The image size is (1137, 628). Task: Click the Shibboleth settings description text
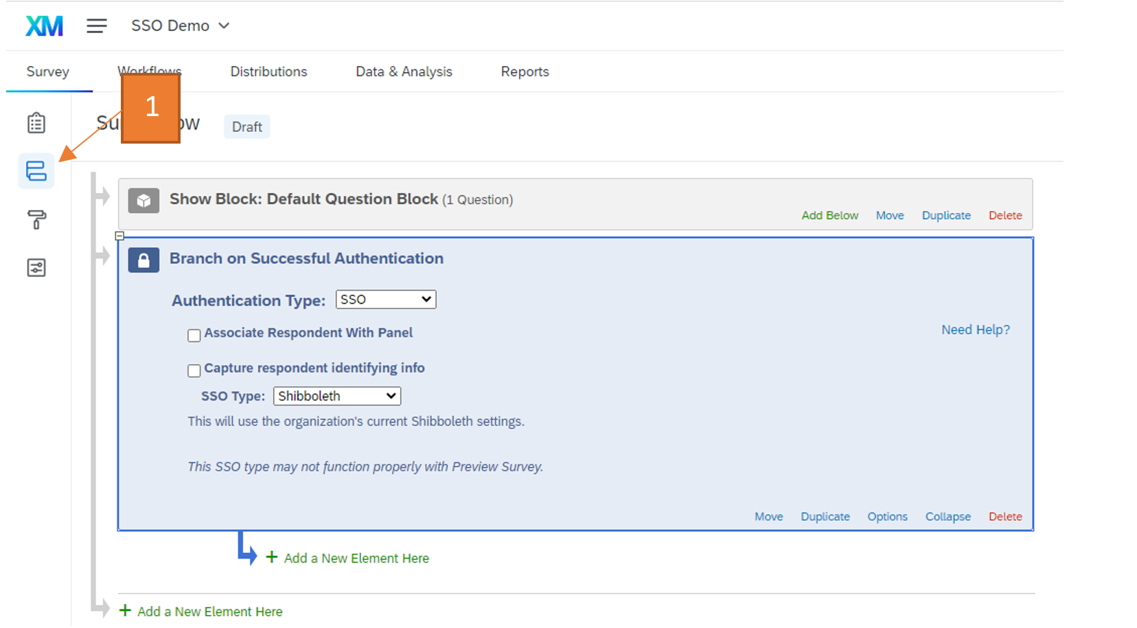coord(356,422)
